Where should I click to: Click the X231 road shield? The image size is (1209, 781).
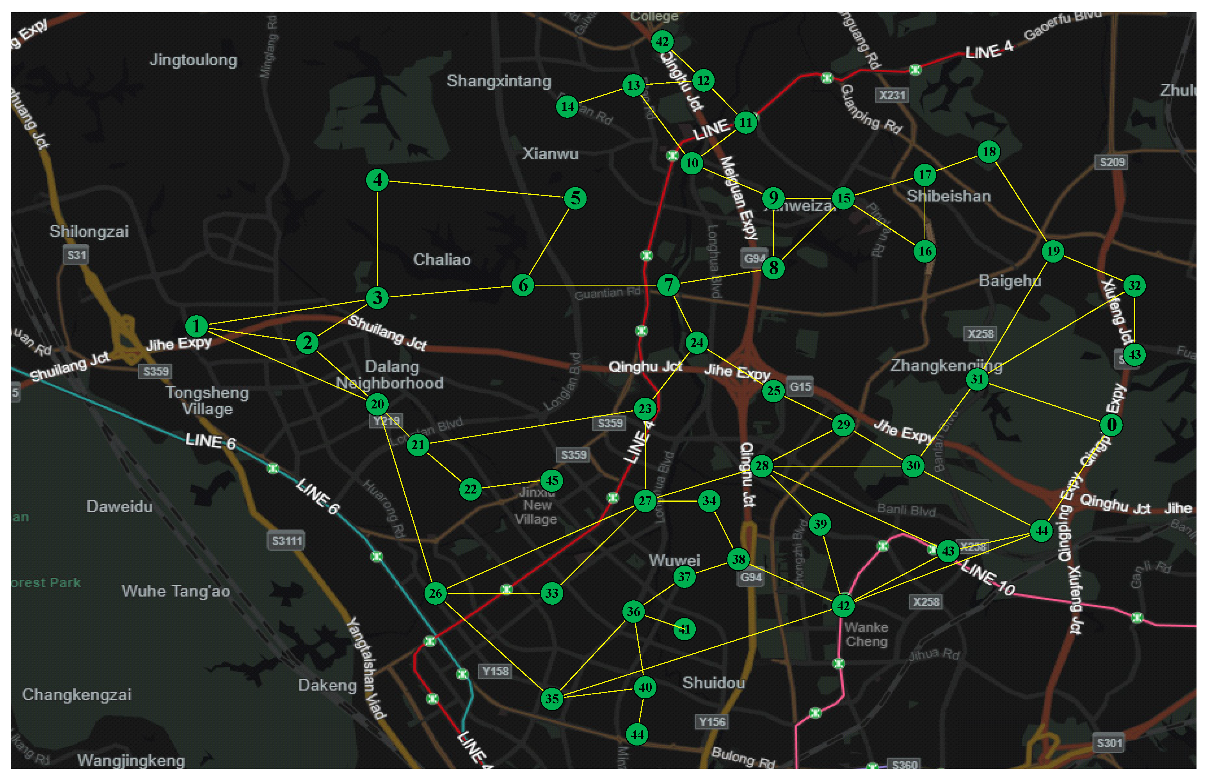[x=892, y=95]
